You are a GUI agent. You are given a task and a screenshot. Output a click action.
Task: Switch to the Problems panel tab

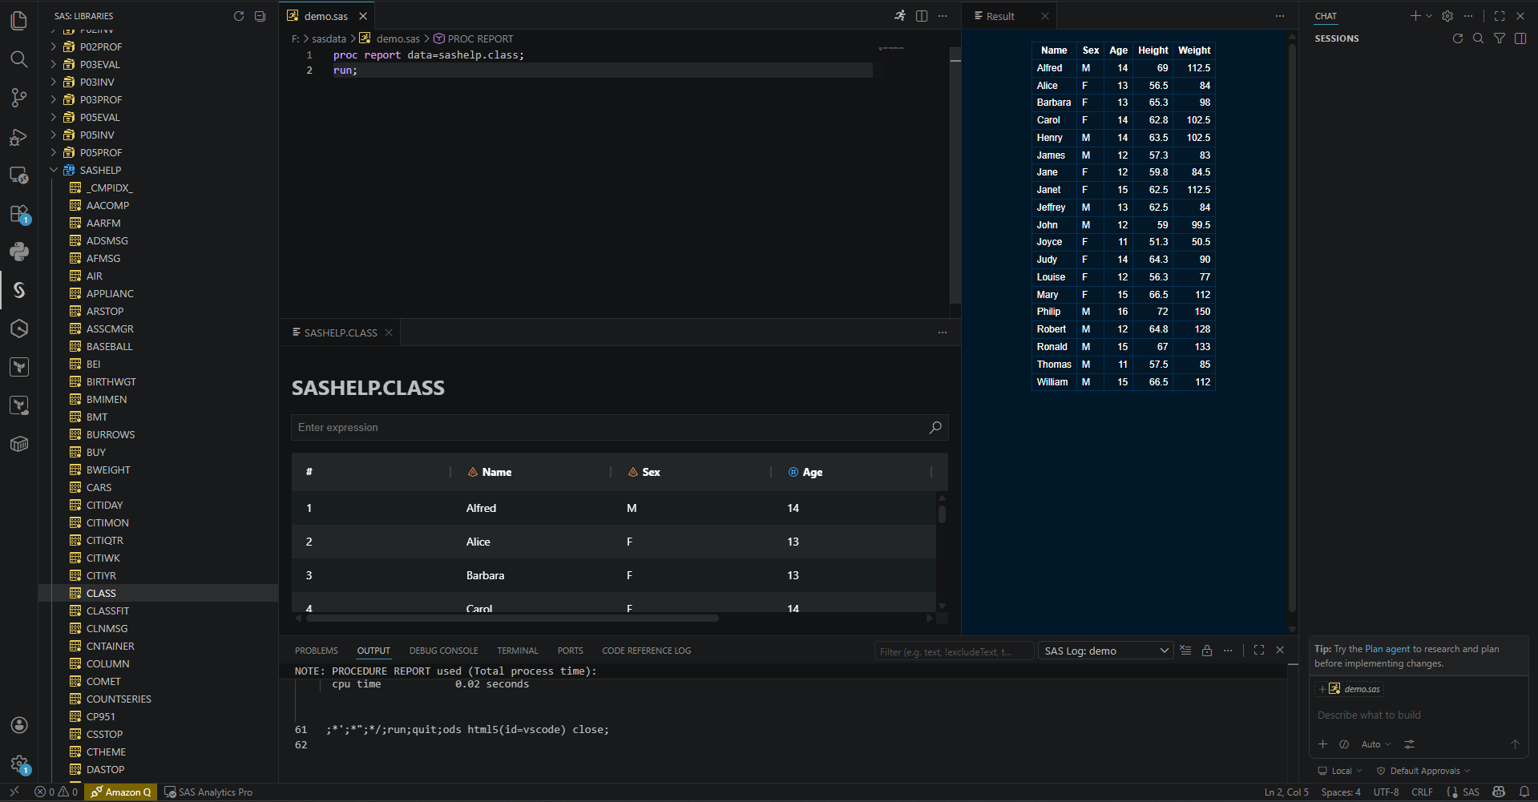click(316, 651)
